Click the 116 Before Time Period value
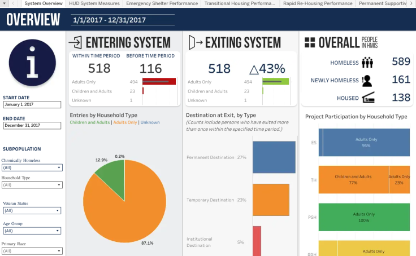This screenshot has height=256, width=416. [150, 69]
